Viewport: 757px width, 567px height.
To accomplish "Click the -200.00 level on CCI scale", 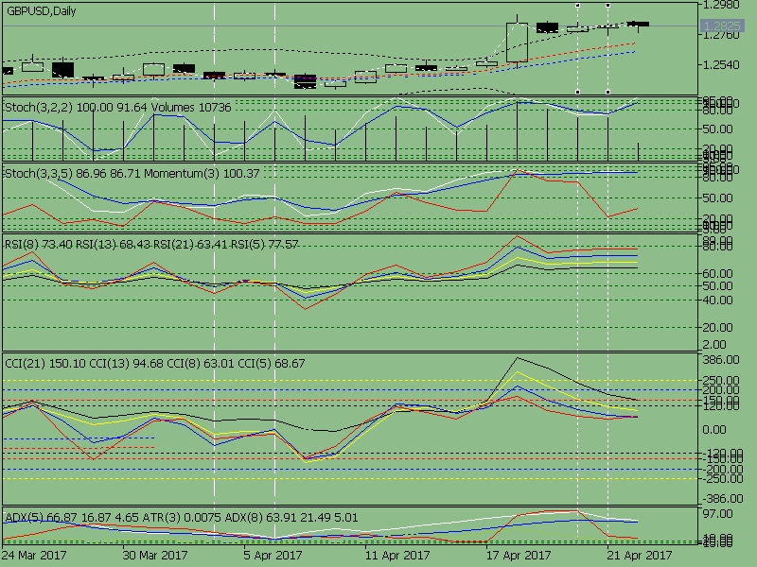I will (723, 469).
